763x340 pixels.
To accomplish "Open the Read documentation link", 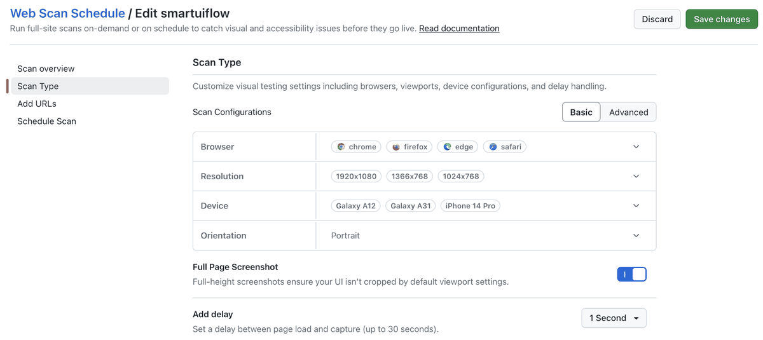I will [x=459, y=29].
